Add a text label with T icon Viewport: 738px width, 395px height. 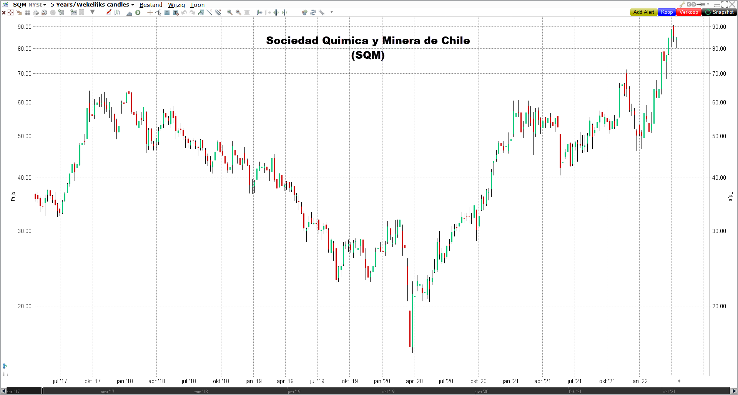(x=167, y=12)
